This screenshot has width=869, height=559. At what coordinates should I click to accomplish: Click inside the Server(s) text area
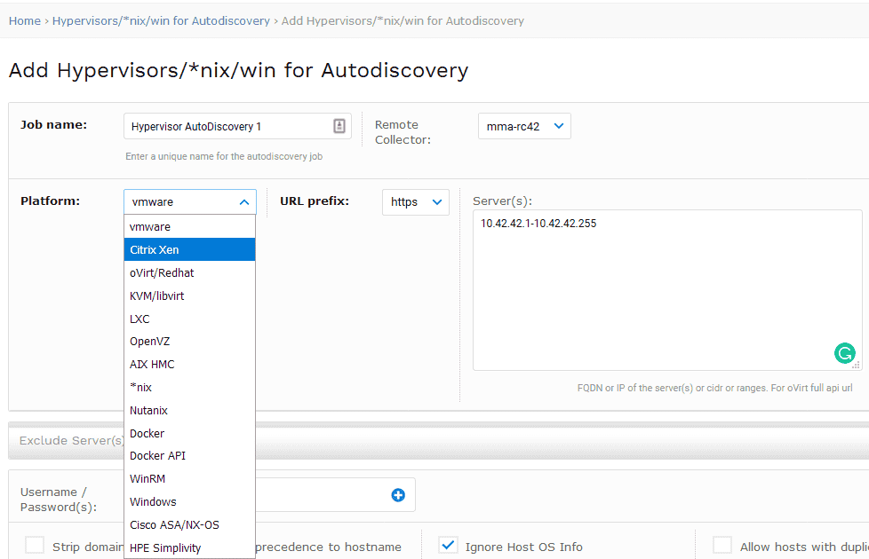[x=667, y=290]
